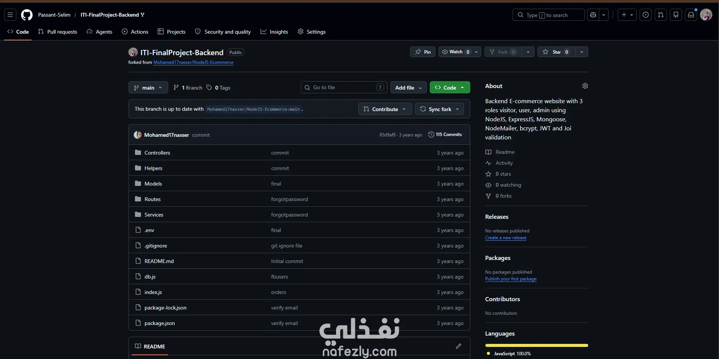Click Publish your first package link
Screen dimensions: 719x359
(x=511, y=279)
